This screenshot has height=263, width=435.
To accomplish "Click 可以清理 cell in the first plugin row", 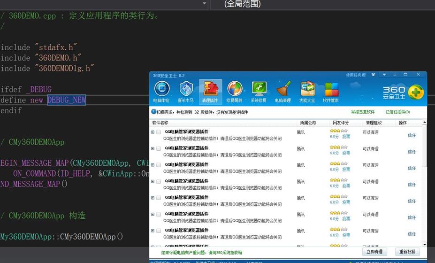I will tap(370, 132).
